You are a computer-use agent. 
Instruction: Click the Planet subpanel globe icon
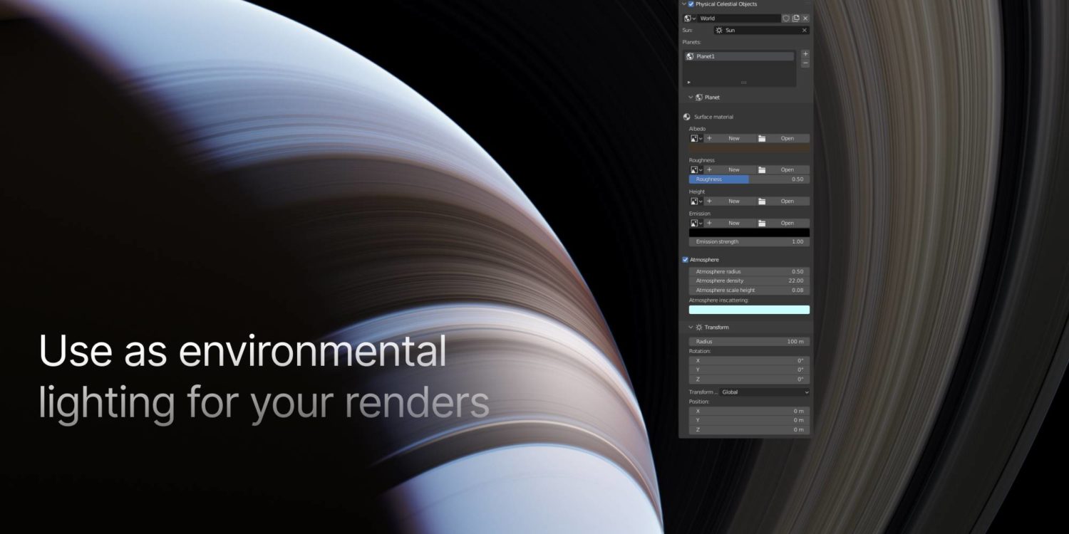pyautogui.click(x=699, y=98)
